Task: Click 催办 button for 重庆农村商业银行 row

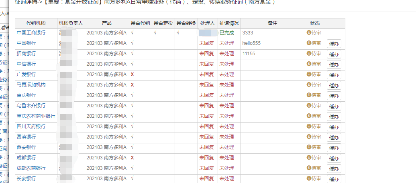Action: click(334, 117)
